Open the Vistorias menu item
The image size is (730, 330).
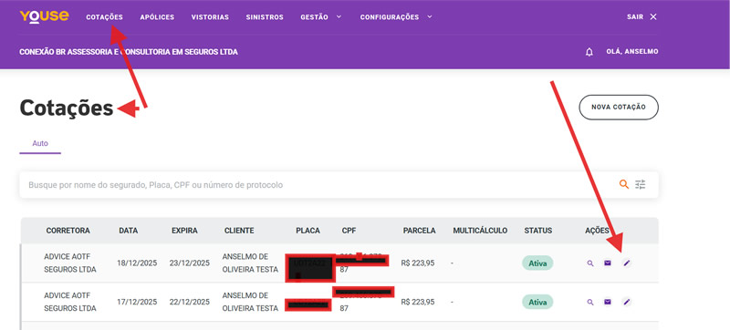pos(210,17)
